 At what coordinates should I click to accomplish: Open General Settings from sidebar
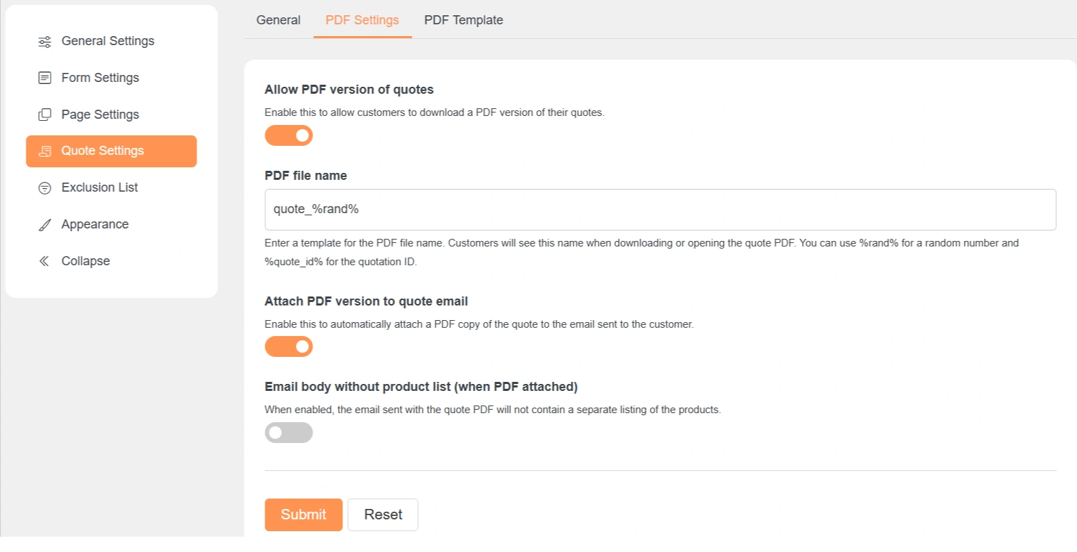click(x=108, y=41)
